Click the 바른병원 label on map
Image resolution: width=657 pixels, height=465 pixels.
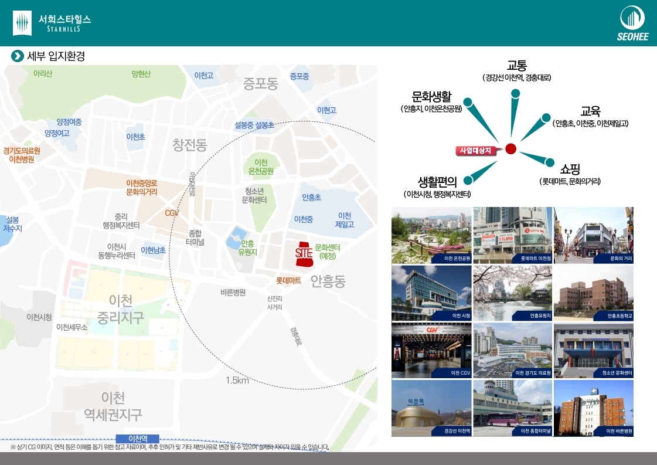[x=233, y=292]
